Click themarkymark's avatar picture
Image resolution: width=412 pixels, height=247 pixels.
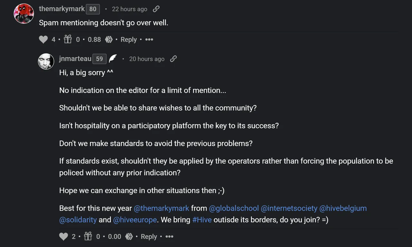[x=24, y=14]
